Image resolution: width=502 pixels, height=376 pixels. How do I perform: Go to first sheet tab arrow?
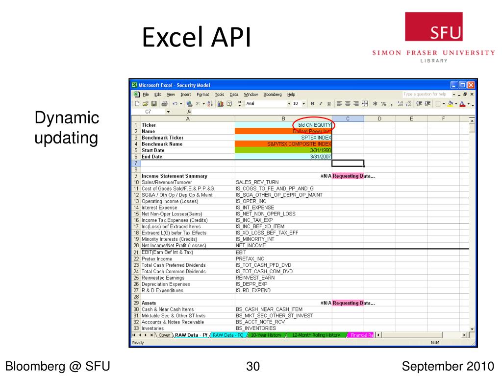(134, 335)
